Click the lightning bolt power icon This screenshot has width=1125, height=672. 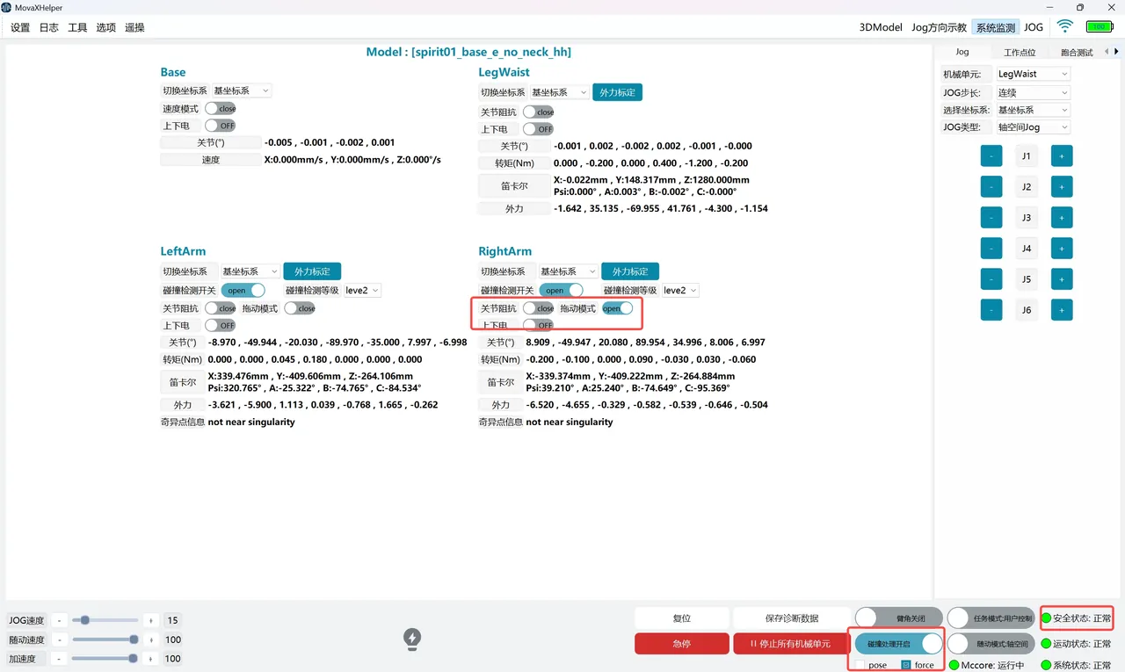tap(412, 639)
